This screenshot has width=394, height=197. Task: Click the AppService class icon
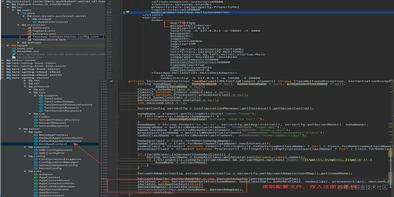[36, 192]
